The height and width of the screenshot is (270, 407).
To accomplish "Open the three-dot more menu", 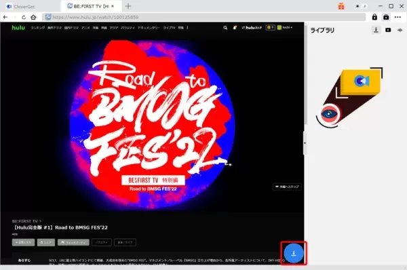I will click(398, 17).
